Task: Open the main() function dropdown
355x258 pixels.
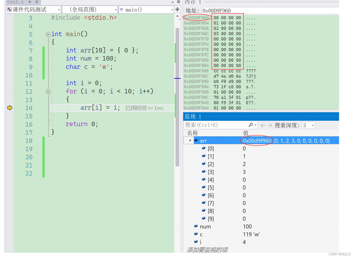Action: pyautogui.click(x=146, y=10)
